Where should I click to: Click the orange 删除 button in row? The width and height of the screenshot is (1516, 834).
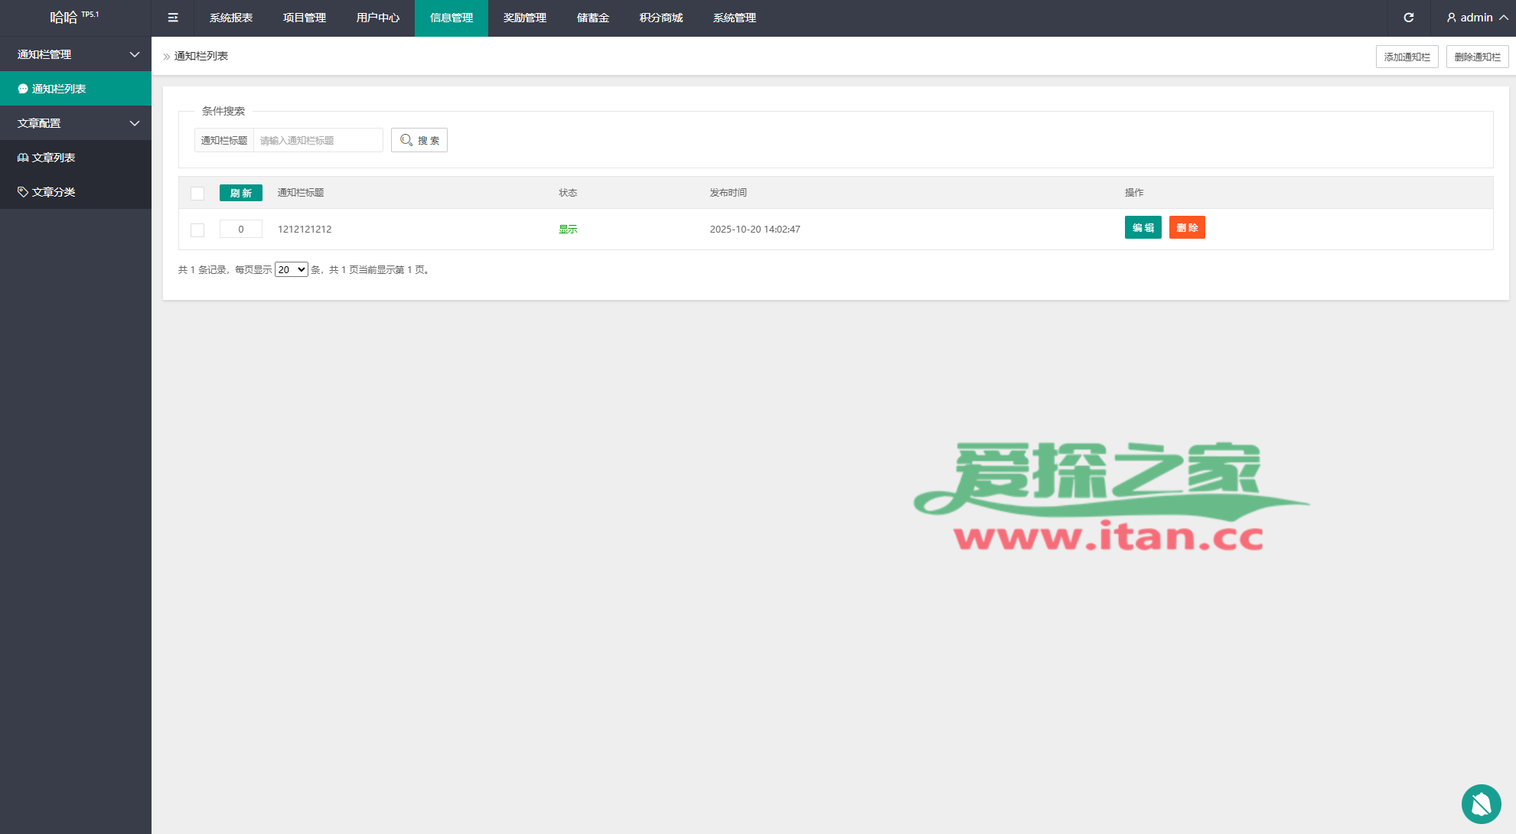click(x=1186, y=227)
